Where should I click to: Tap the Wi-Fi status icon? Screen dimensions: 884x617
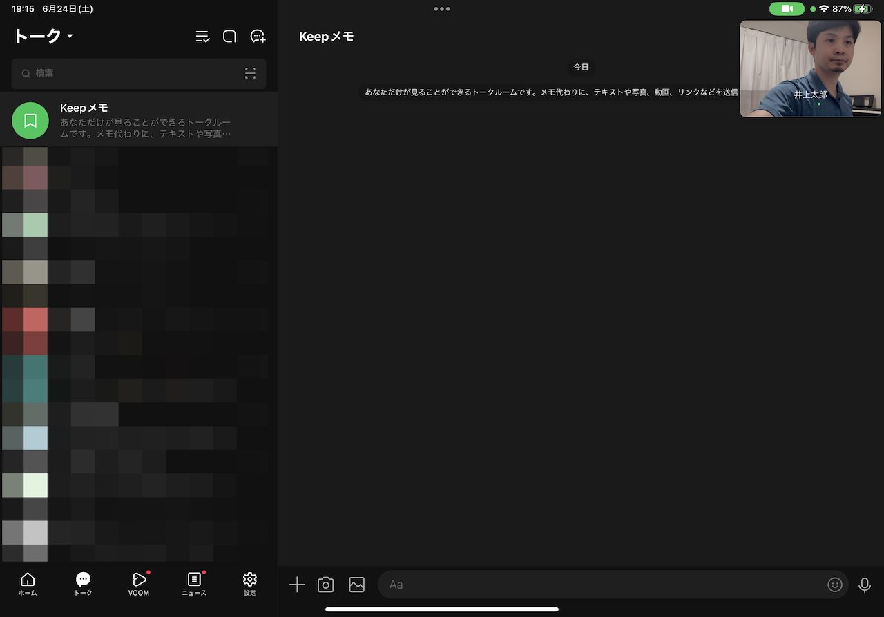[x=824, y=9]
